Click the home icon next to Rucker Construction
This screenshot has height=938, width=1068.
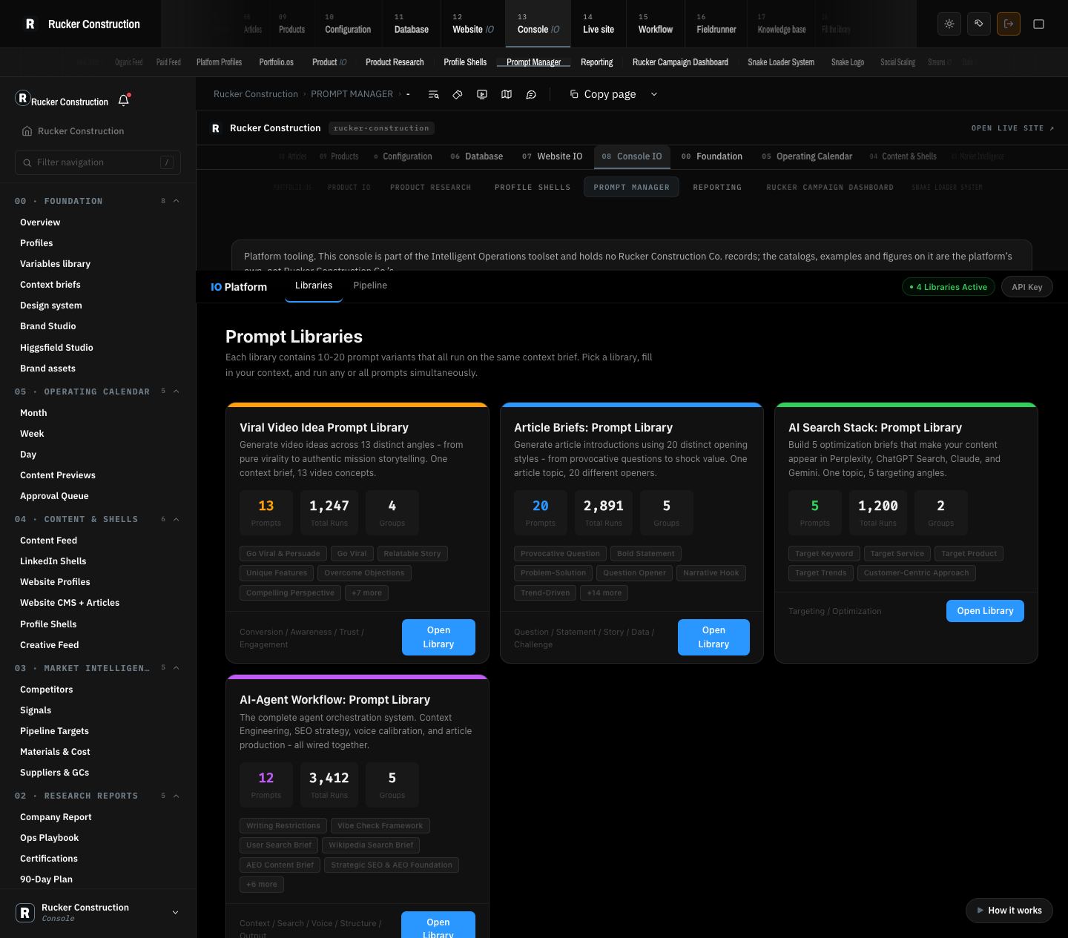tap(27, 131)
